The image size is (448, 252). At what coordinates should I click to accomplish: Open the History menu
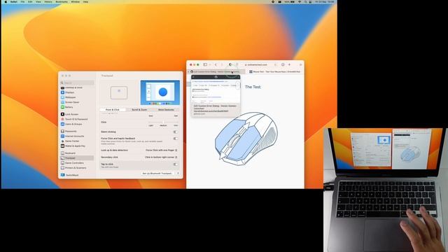(x=48, y=1)
